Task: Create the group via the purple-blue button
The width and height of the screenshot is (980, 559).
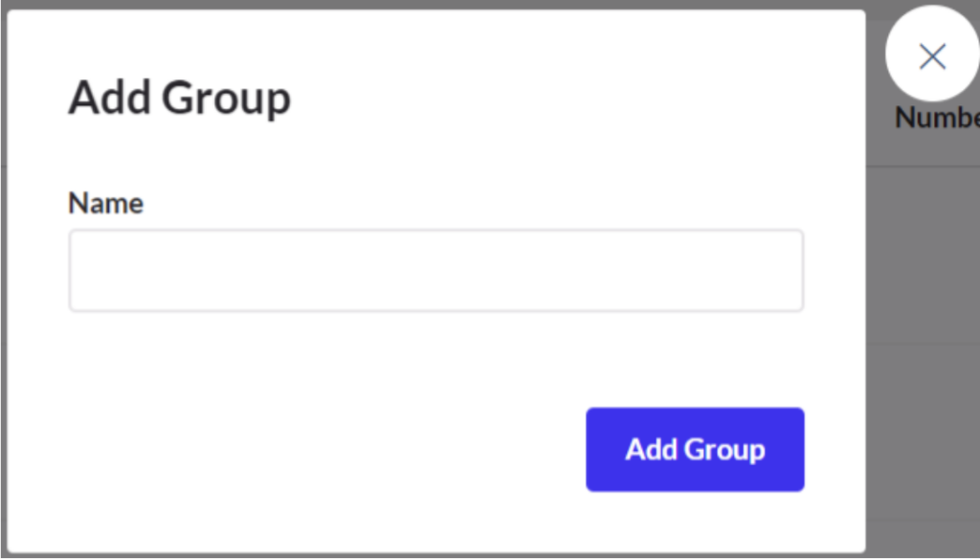Action: coord(695,450)
